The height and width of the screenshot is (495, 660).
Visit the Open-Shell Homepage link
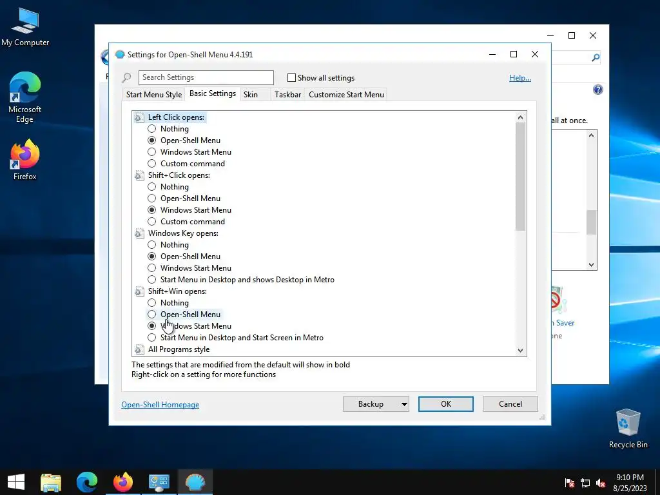(160, 405)
